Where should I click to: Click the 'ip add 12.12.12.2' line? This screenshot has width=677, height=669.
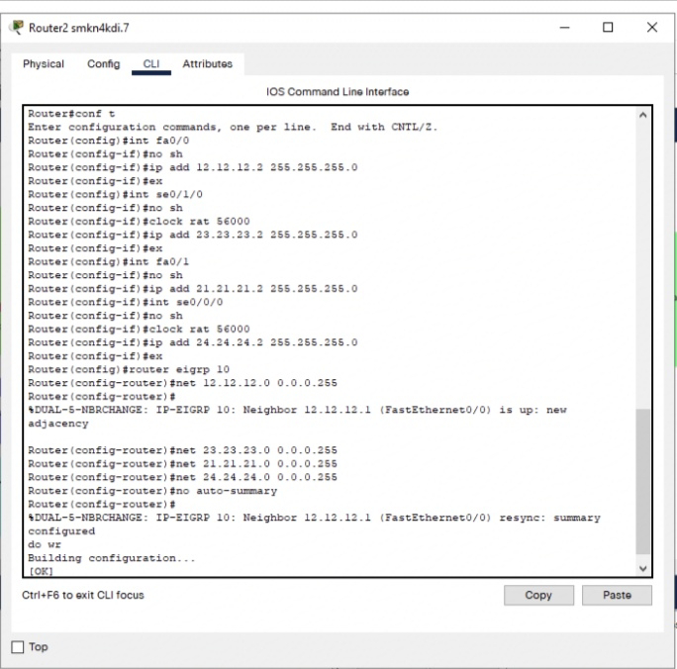193,167
